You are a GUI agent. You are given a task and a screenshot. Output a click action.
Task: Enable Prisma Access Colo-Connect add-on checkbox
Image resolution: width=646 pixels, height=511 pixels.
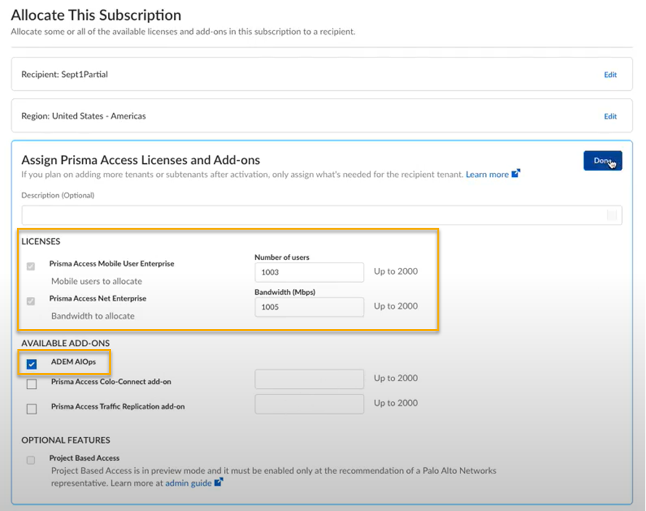point(32,385)
